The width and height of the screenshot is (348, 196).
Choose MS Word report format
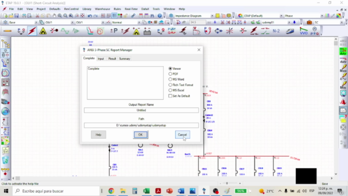click(x=170, y=79)
